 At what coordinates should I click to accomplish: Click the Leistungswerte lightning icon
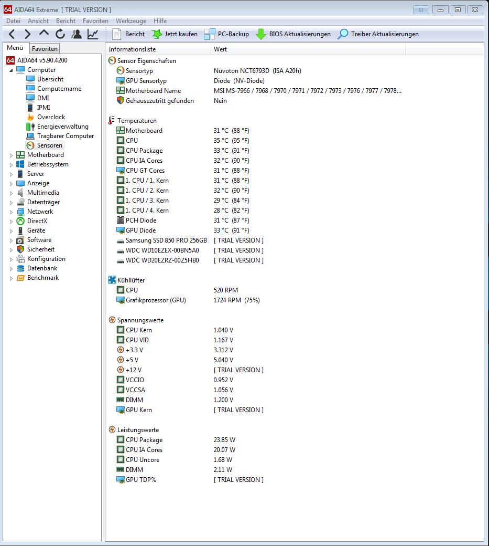click(112, 429)
